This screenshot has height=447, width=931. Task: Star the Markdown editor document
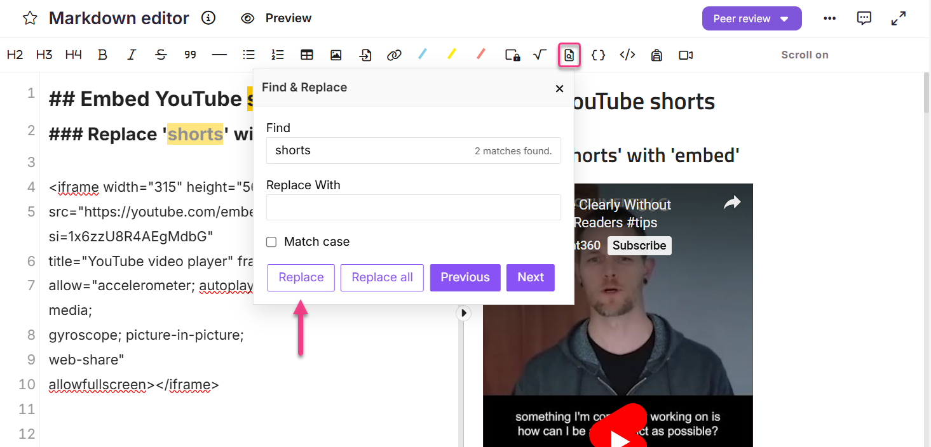coord(29,18)
